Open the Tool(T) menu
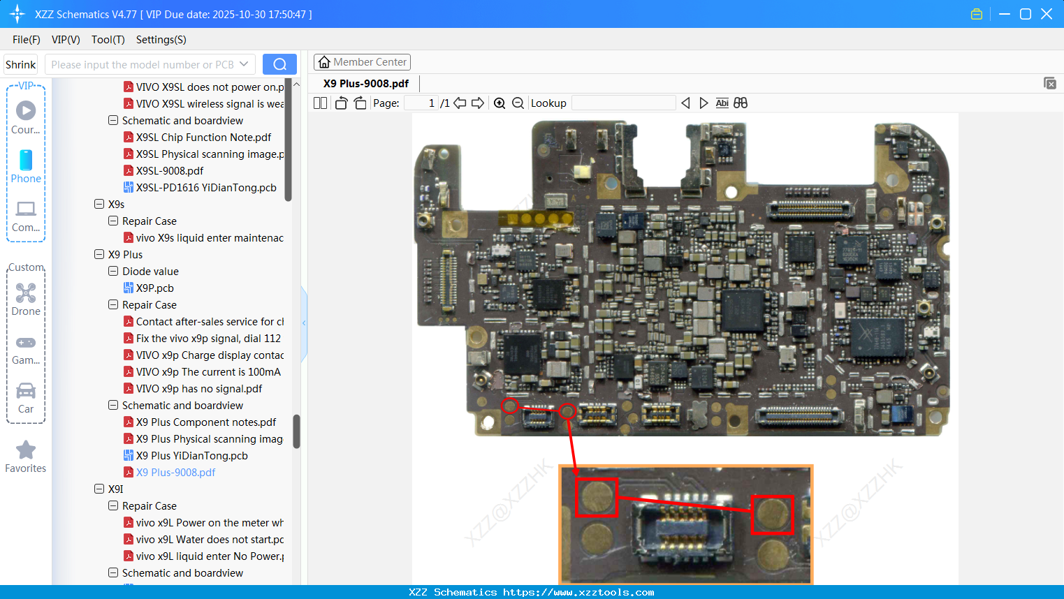This screenshot has height=599, width=1064. pyautogui.click(x=108, y=40)
